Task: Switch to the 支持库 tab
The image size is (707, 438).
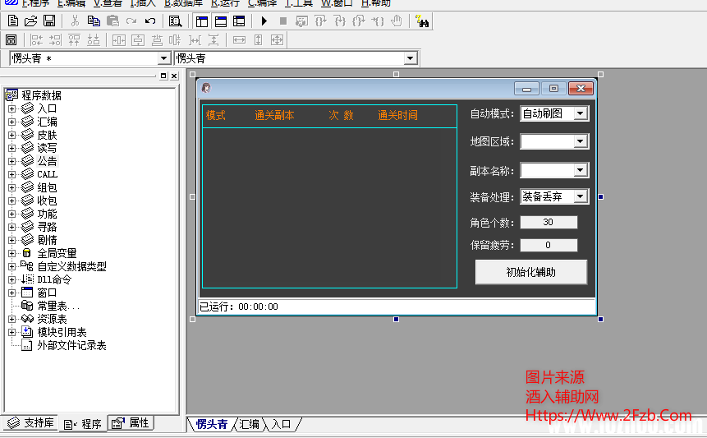Action: pos(31,423)
